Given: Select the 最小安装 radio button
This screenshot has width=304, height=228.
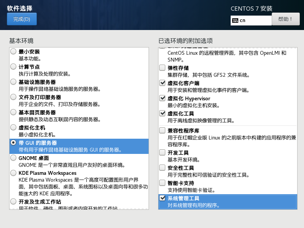Looking at the screenshot, I should pyautogui.click(x=13, y=51).
